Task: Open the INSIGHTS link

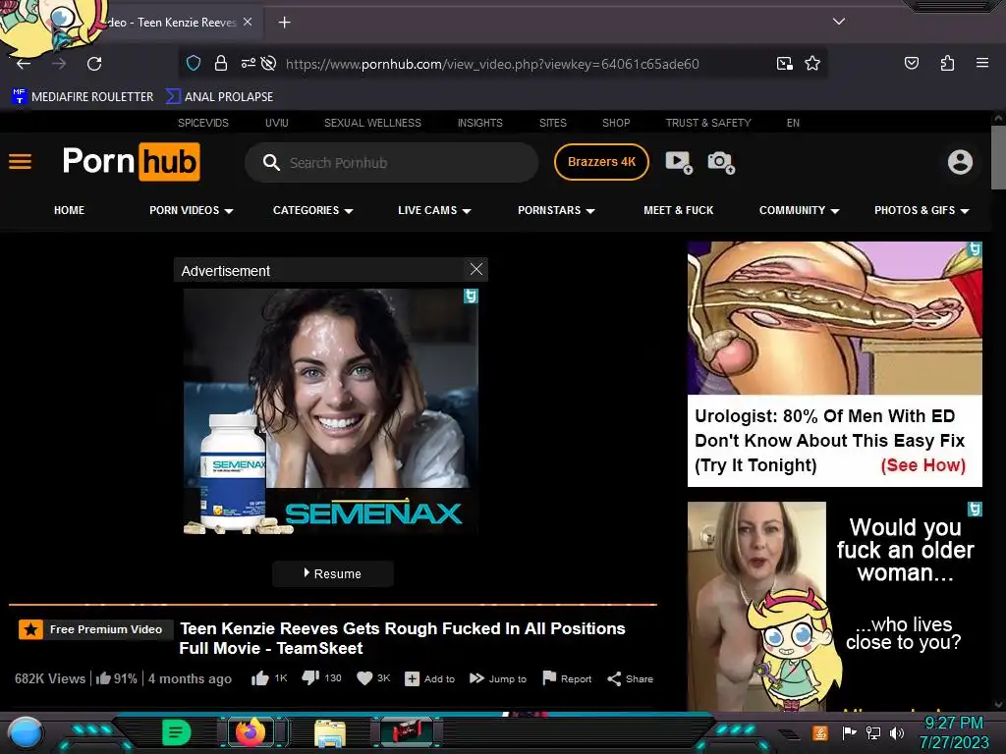Action: [479, 123]
